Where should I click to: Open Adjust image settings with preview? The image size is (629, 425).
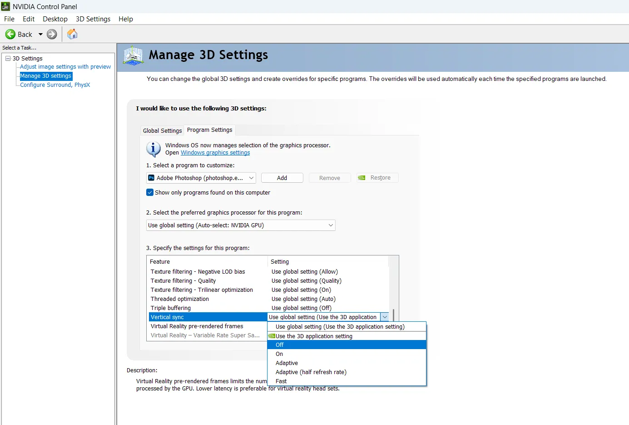pyautogui.click(x=65, y=67)
